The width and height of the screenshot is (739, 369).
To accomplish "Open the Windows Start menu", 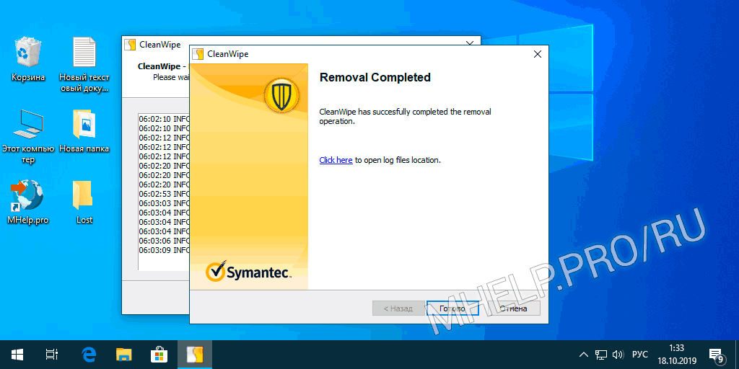I will pyautogui.click(x=18, y=355).
